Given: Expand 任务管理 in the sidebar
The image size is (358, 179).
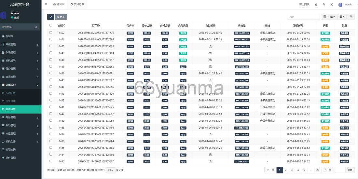Looking at the screenshot, I should [21, 69].
